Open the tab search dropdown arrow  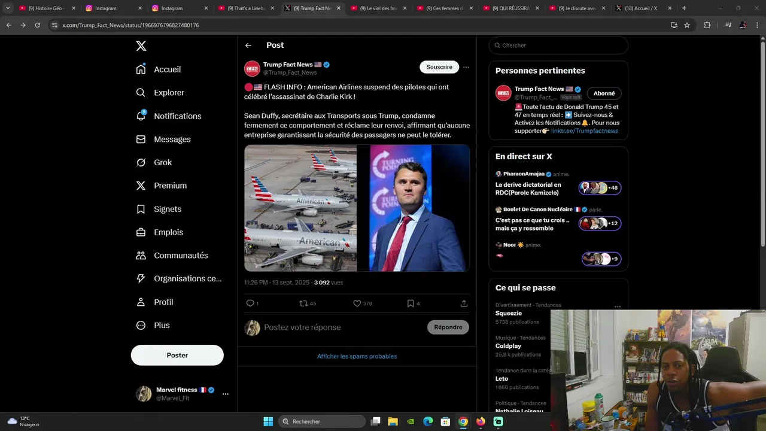click(8, 8)
